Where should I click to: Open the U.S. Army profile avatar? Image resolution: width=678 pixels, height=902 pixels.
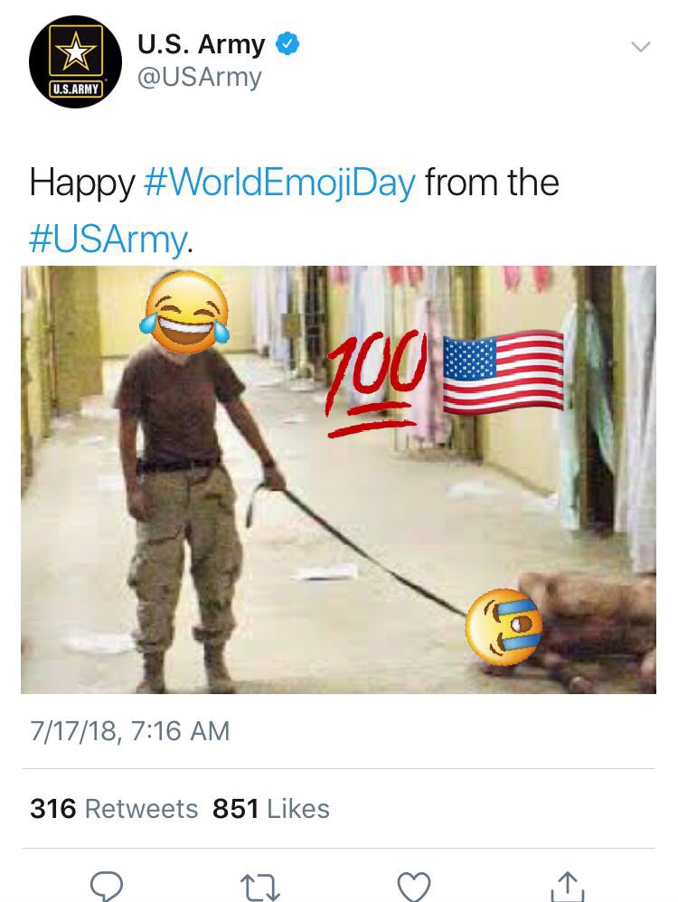[75, 61]
